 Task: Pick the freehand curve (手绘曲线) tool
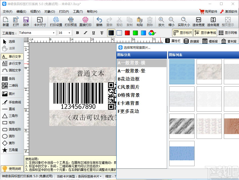click(x=12, y=102)
